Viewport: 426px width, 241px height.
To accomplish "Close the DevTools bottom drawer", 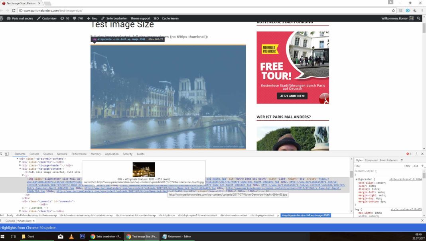I will tap(422, 221).
